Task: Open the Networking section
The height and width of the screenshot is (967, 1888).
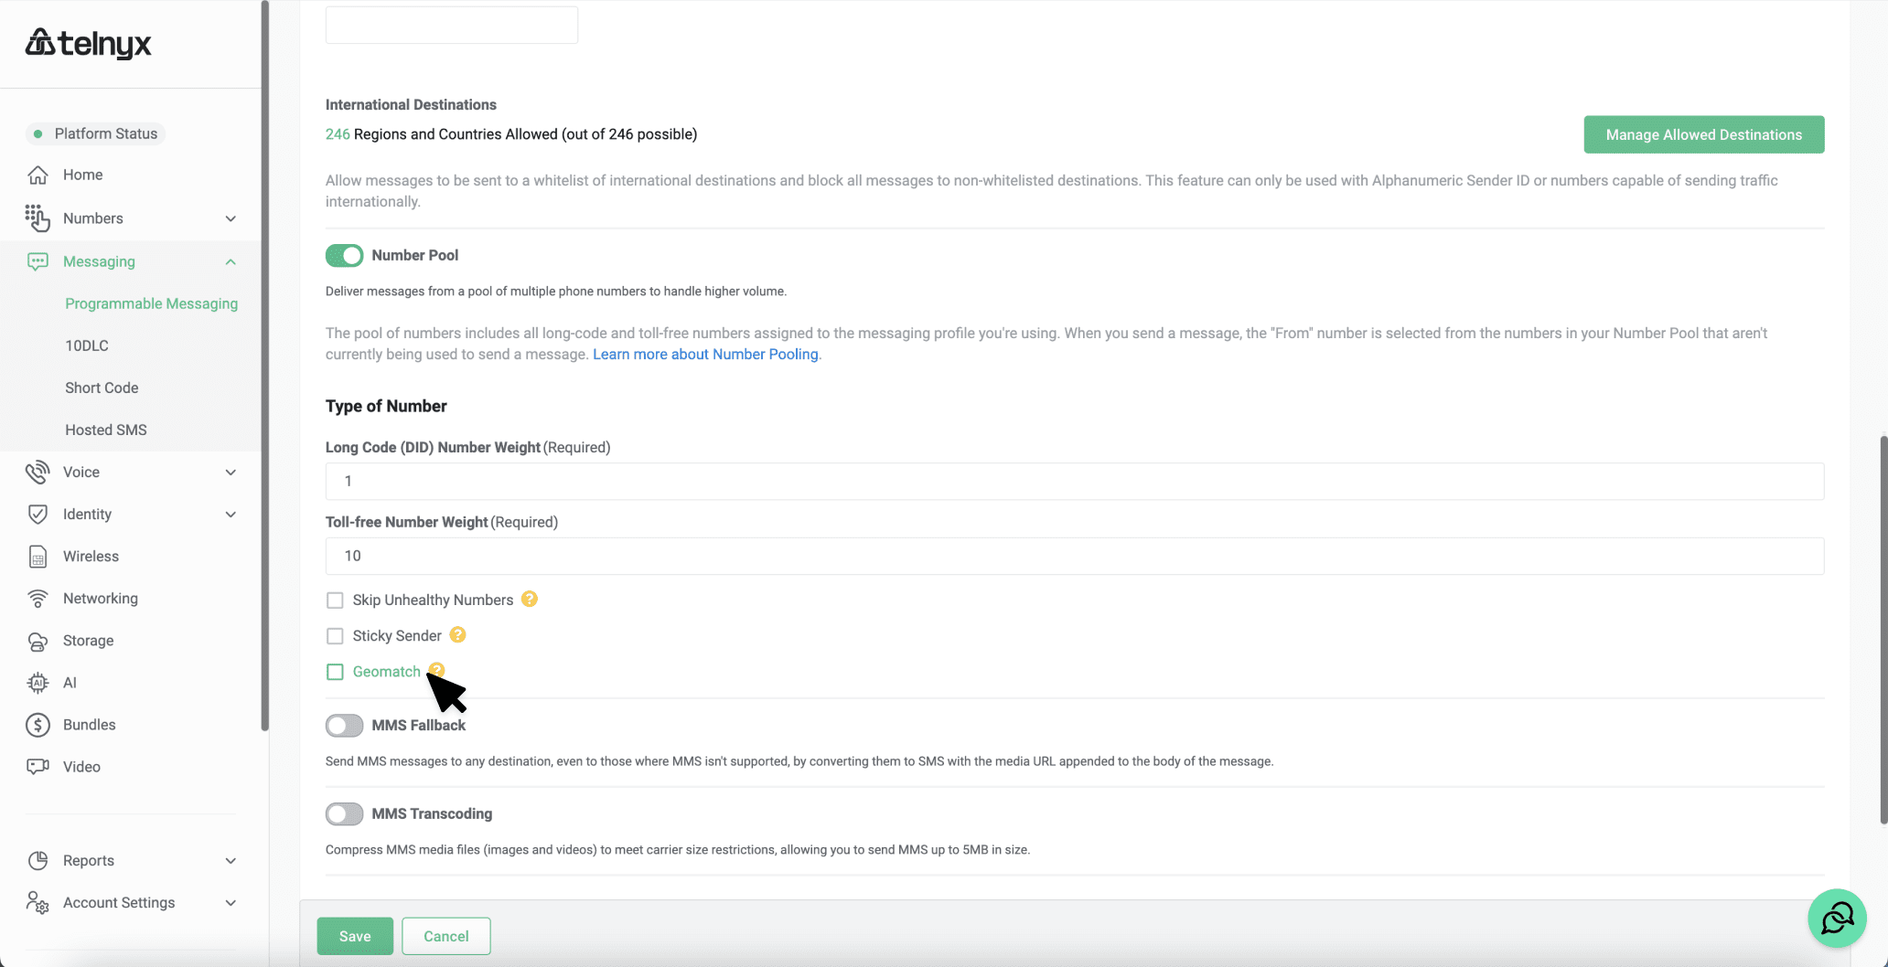Action: click(x=101, y=598)
